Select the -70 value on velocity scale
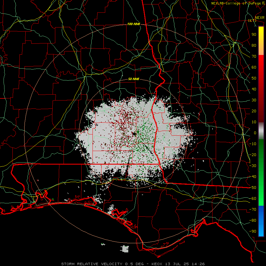The width and height of the screenshot is (266, 266). (x=253, y=210)
